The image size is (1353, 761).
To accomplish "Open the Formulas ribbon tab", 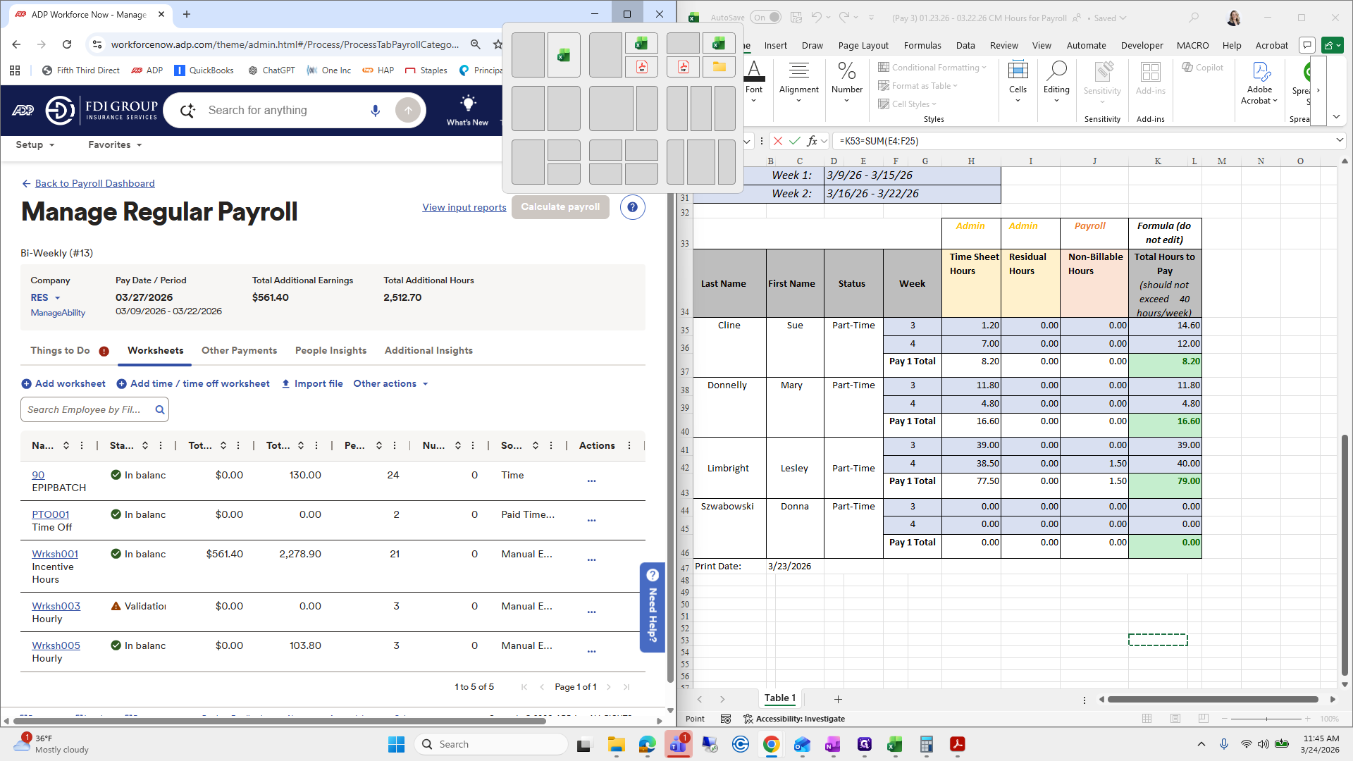I will coord(922,45).
